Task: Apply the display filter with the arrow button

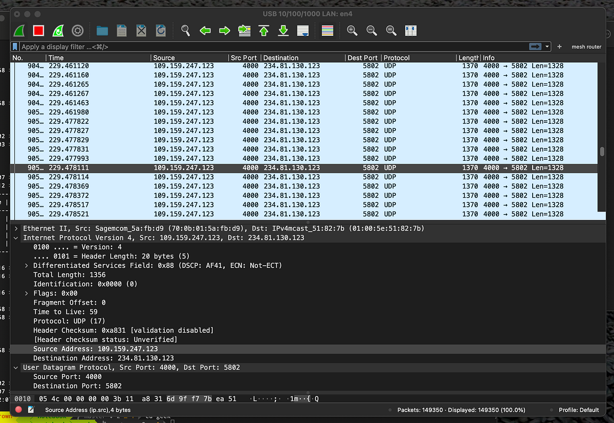Action: (x=535, y=47)
